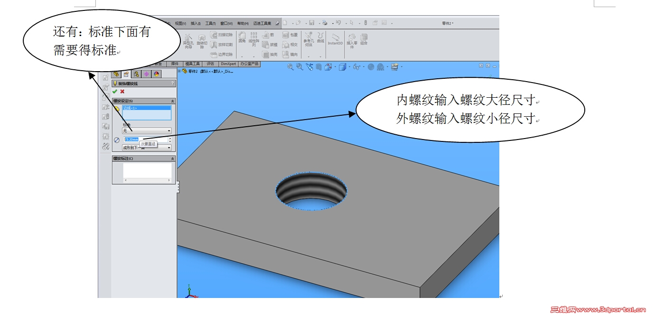Open the 窗口(W) menu
The width and height of the screenshot is (655, 316).
(x=226, y=23)
